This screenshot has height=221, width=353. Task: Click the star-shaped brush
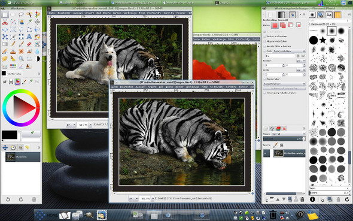[x=322, y=40]
